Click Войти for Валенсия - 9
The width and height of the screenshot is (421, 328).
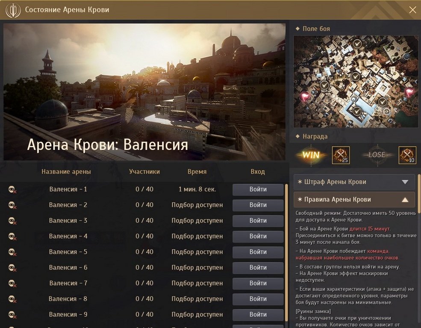click(x=258, y=315)
